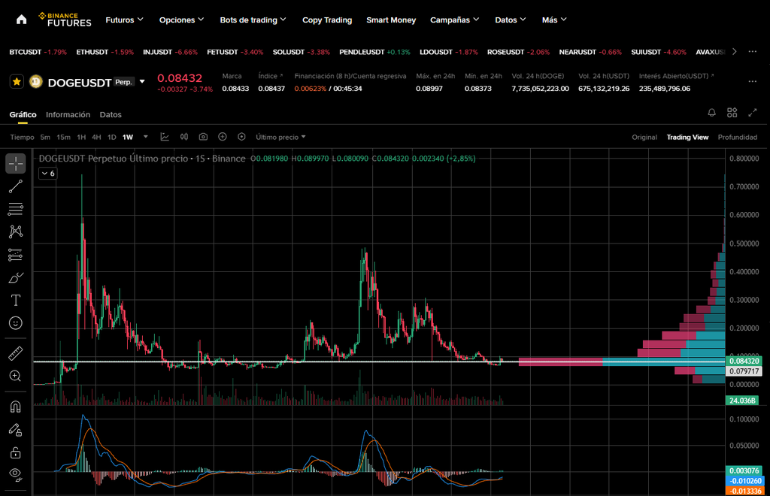This screenshot has width=770, height=496.
Task: Select the Text tool
Action: pos(16,301)
